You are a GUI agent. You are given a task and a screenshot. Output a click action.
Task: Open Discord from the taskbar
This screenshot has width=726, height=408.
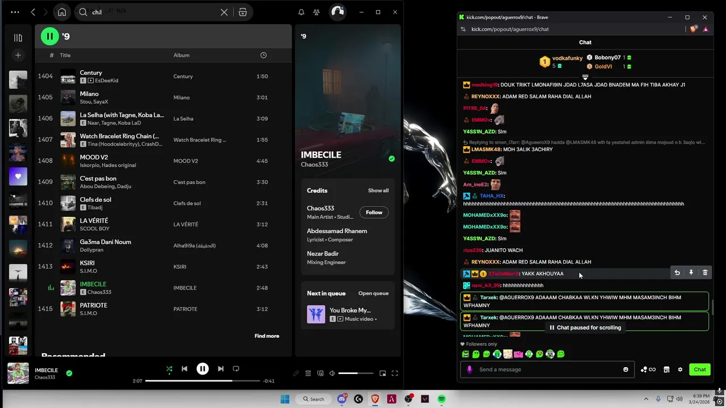point(342,399)
